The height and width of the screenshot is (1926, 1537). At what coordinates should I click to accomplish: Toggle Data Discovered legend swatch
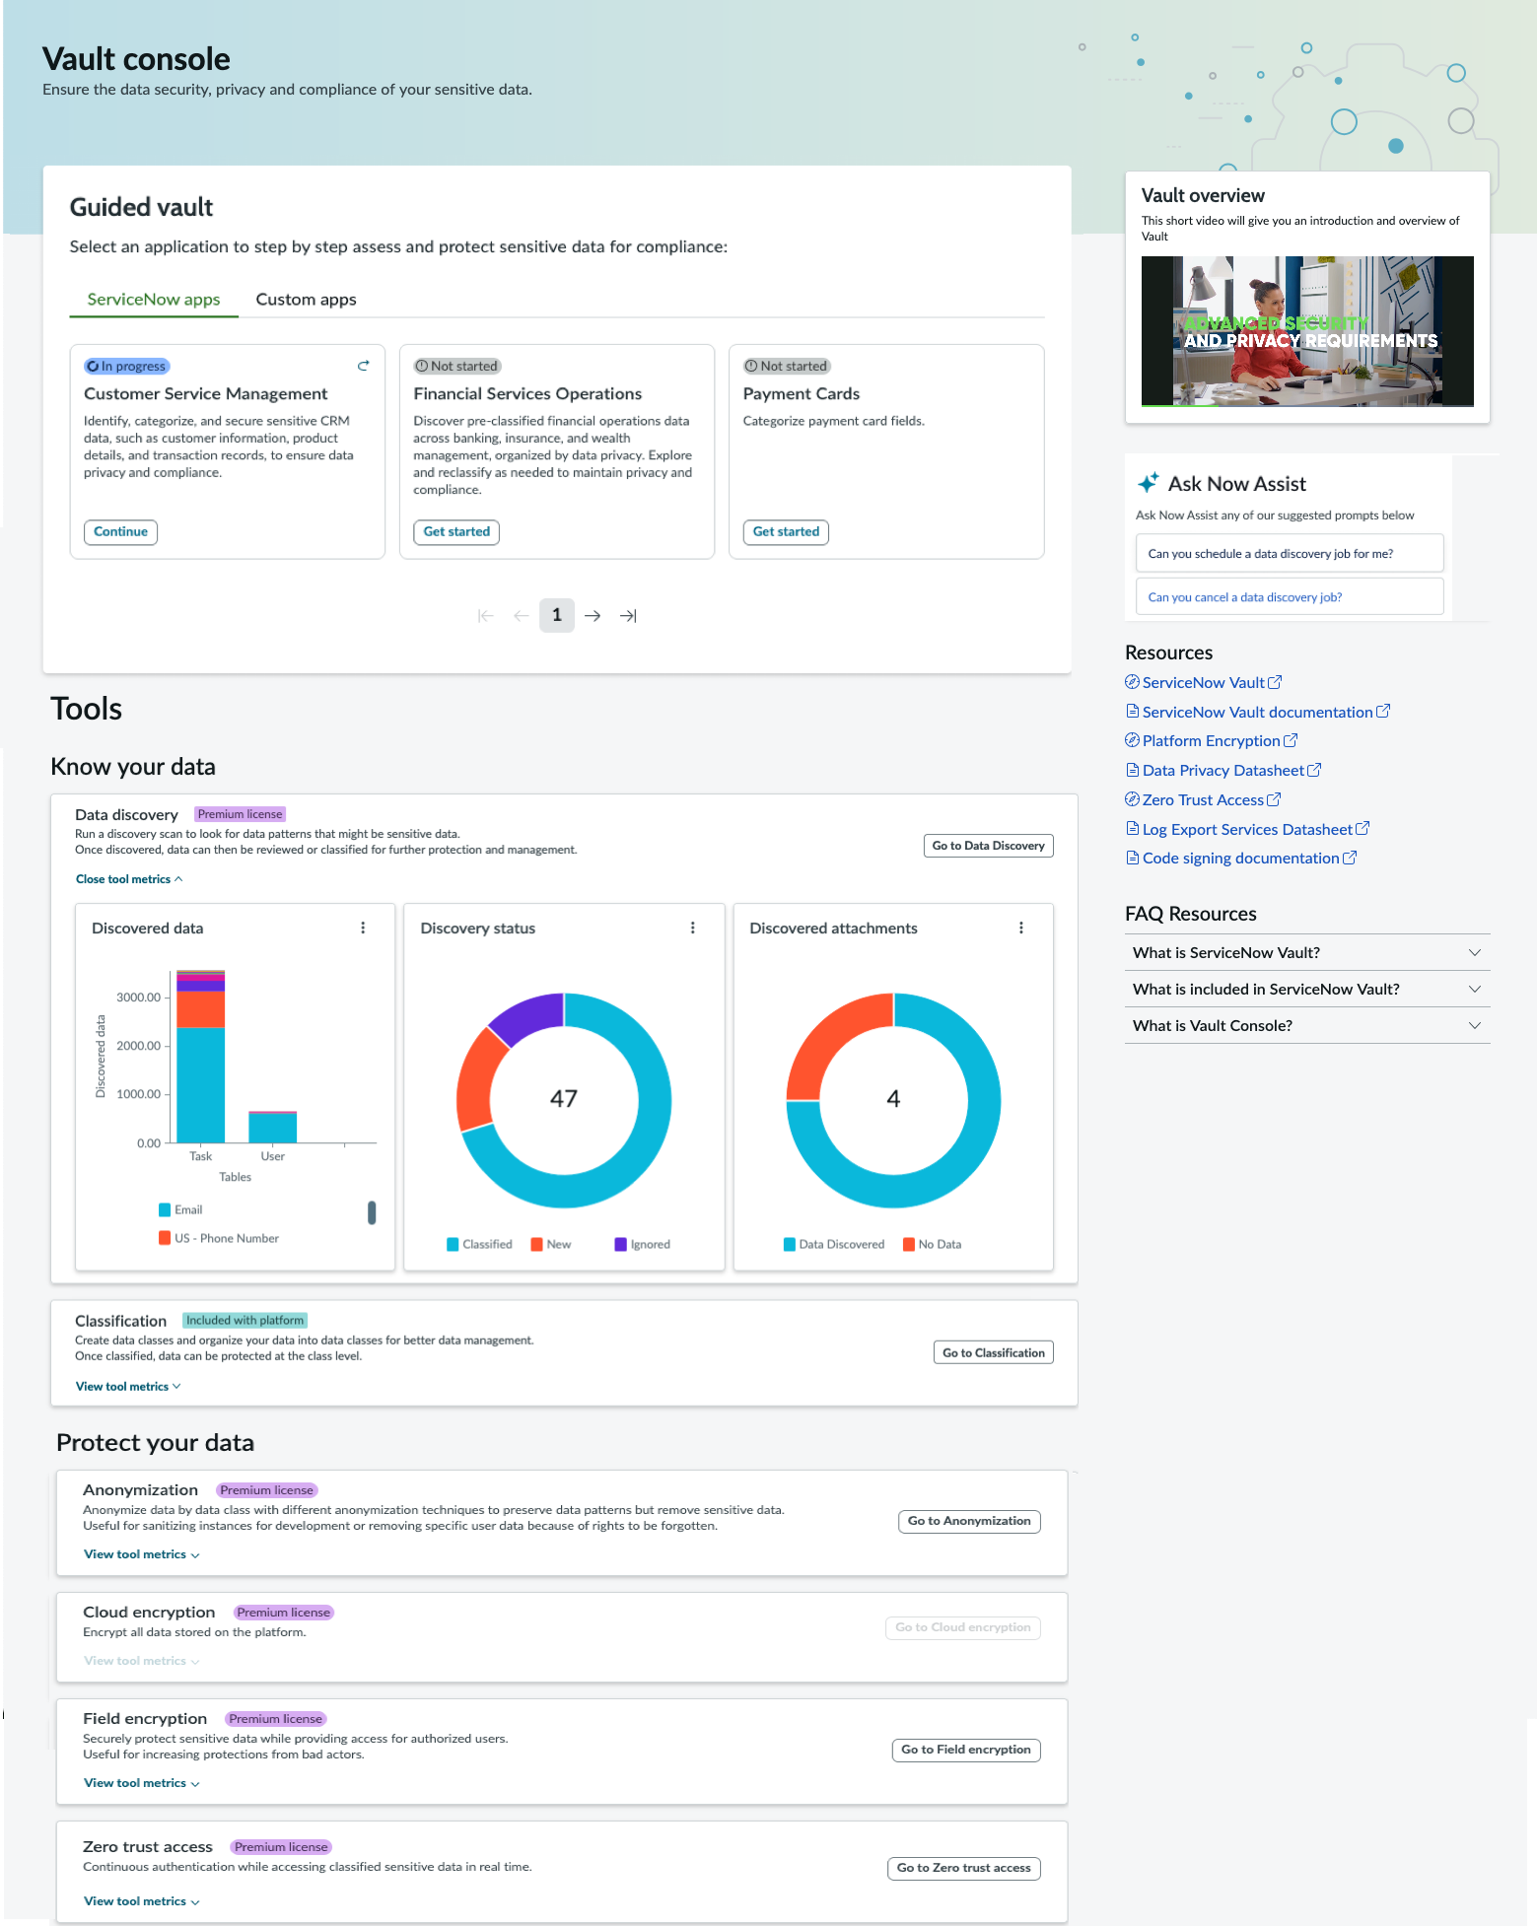(x=790, y=1244)
